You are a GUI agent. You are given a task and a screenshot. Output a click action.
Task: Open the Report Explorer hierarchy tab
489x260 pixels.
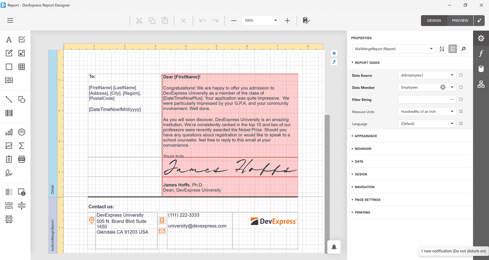[481, 84]
